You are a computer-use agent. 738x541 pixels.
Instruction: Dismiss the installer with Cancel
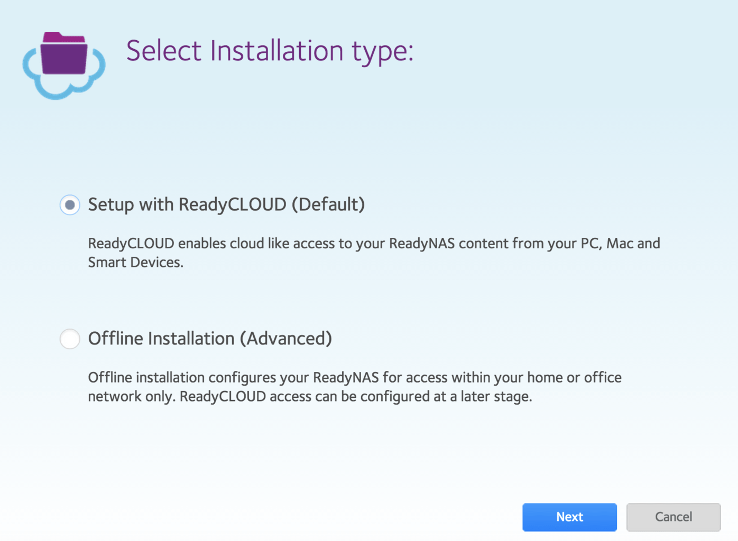point(674,517)
